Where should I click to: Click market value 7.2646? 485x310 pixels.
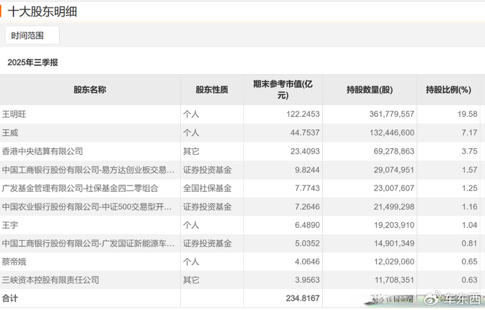pos(307,207)
